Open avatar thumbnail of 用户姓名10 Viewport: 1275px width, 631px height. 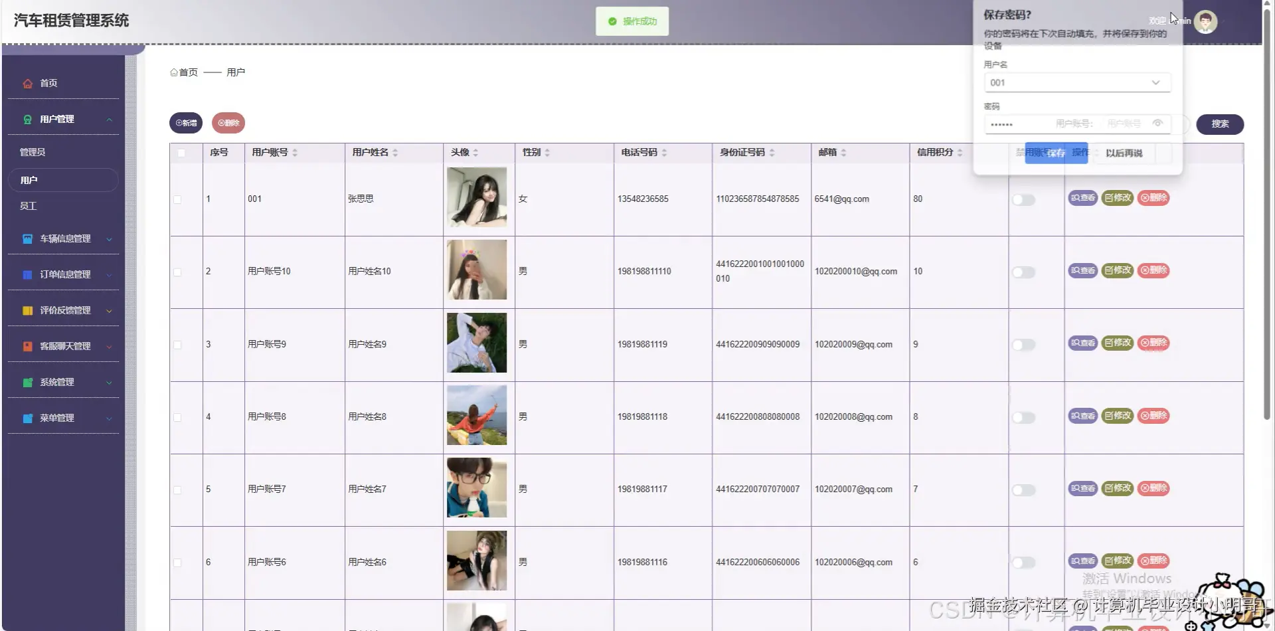[477, 270]
